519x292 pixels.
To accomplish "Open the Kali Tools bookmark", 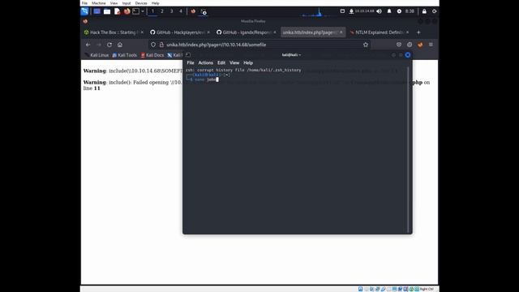I will tap(124, 55).
